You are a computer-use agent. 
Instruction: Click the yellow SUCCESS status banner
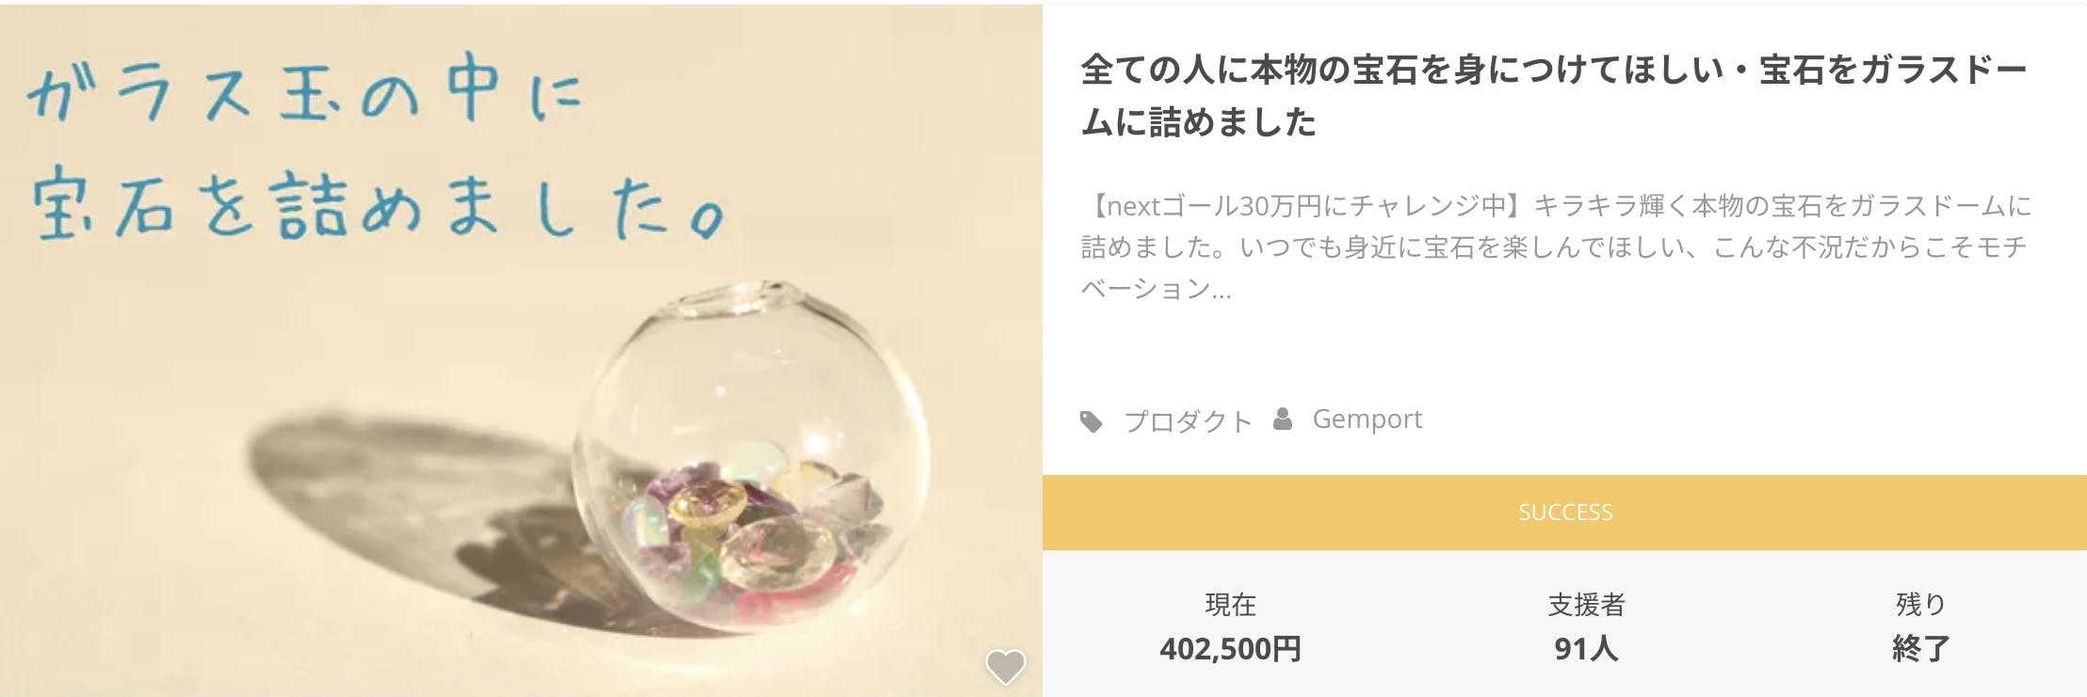[x=1564, y=513]
